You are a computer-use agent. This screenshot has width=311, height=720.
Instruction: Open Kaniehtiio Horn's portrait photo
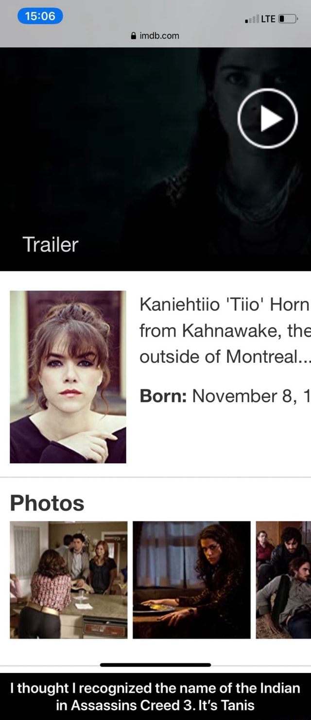pos(68,374)
